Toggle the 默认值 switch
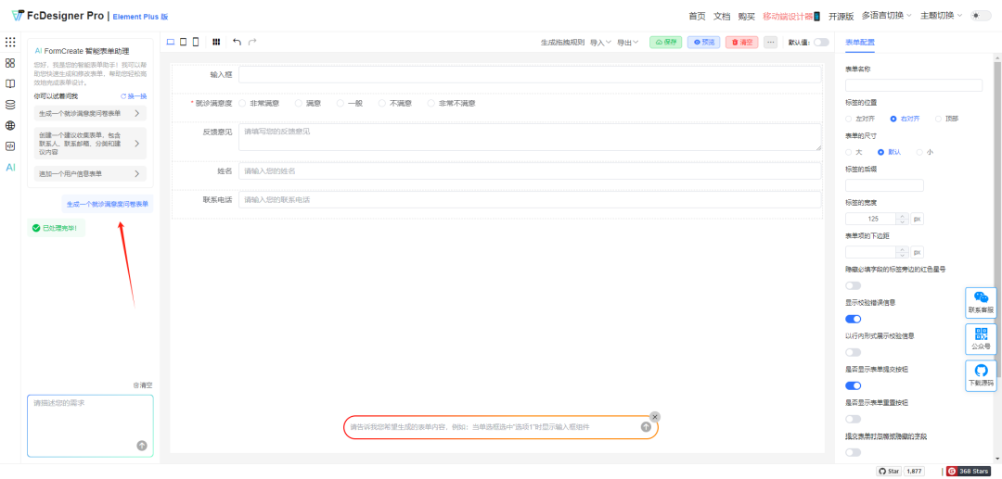This screenshot has height=479, width=1002. pyautogui.click(x=821, y=42)
